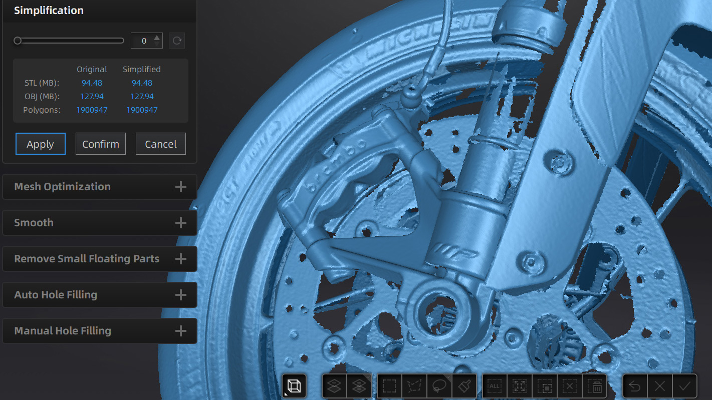Click the select ALL icon
712x400 pixels.
click(495, 386)
